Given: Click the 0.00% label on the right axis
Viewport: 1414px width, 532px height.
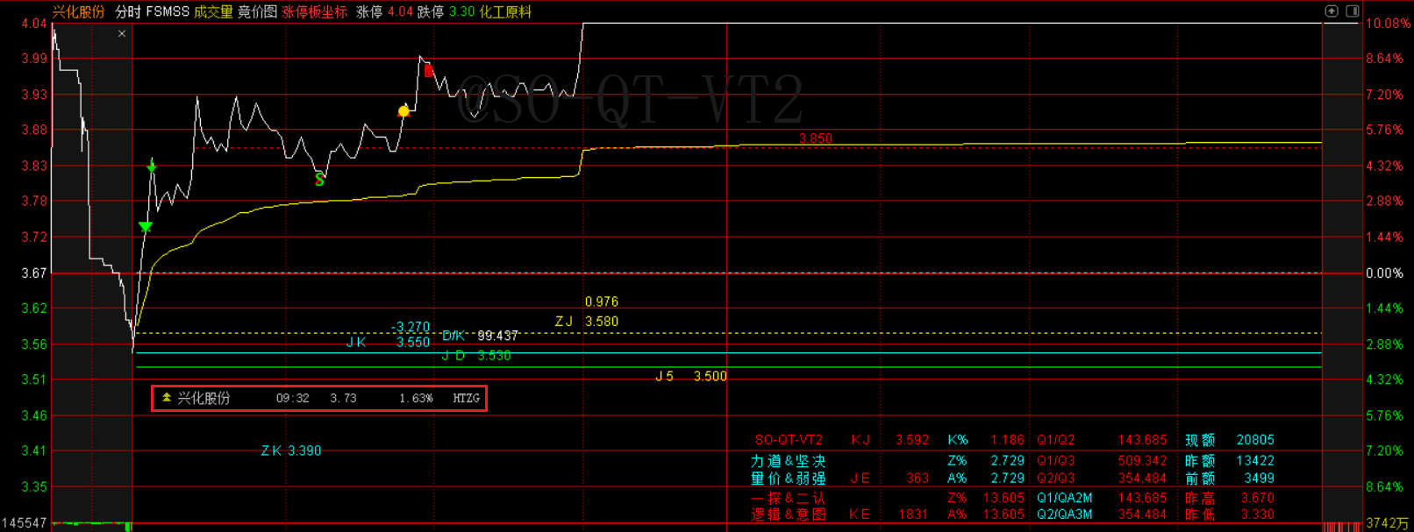Looking at the screenshot, I should [1385, 273].
